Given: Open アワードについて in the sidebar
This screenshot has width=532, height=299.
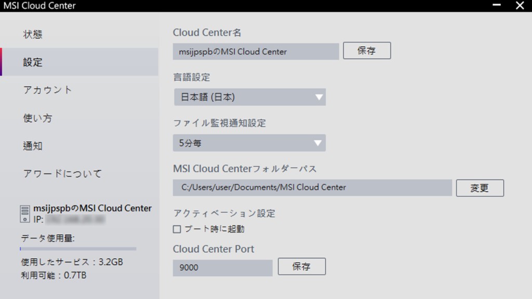Looking at the screenshot, I should pos(62,173).
